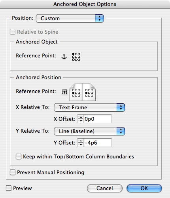
Task: Select left page reference point proxy
Action: 76,93
